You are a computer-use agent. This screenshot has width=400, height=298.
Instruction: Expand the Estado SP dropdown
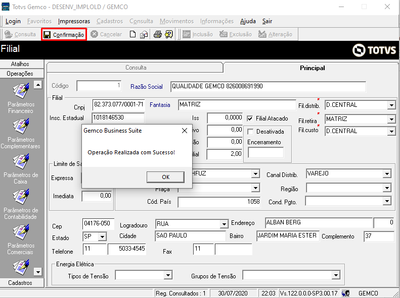click(x=102, y=236)
